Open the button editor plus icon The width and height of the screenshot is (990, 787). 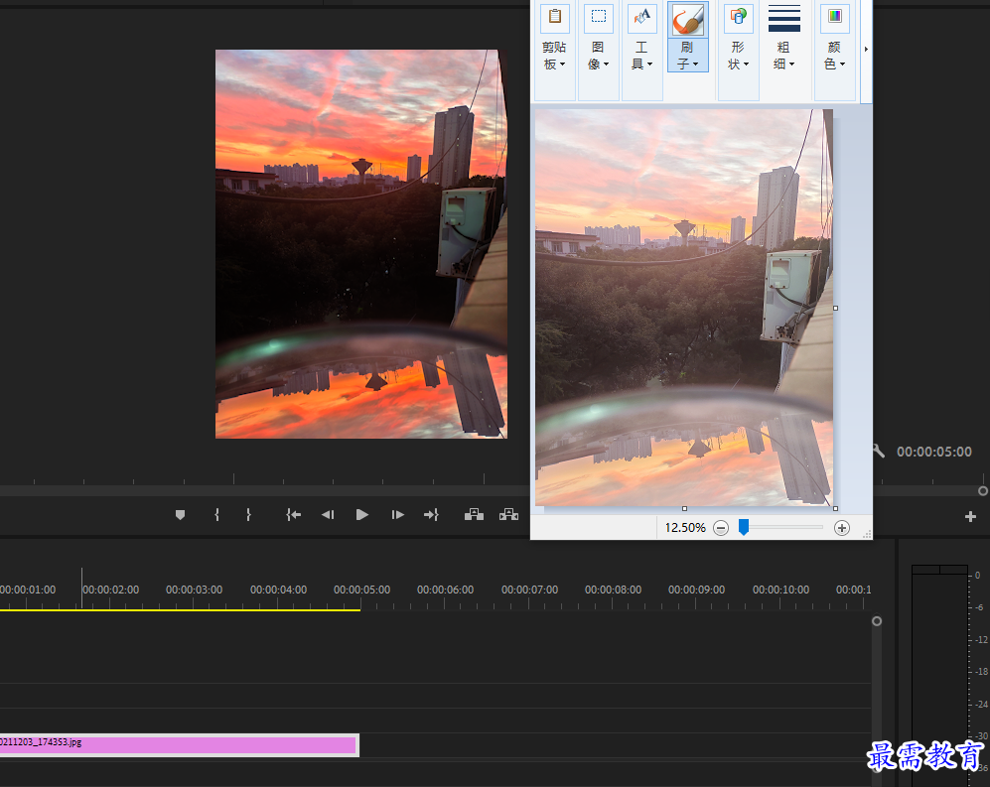[970, 517]
